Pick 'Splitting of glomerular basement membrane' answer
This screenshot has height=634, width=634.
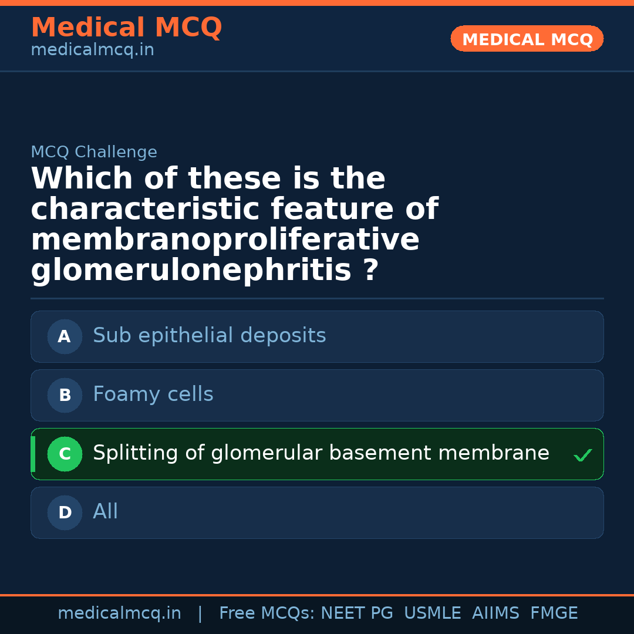point(321,453)
